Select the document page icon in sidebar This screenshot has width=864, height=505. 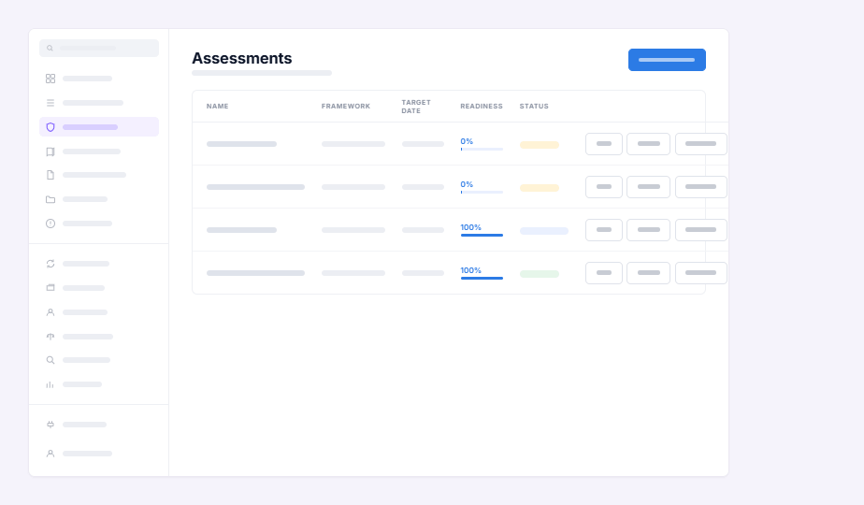[50, 175]
